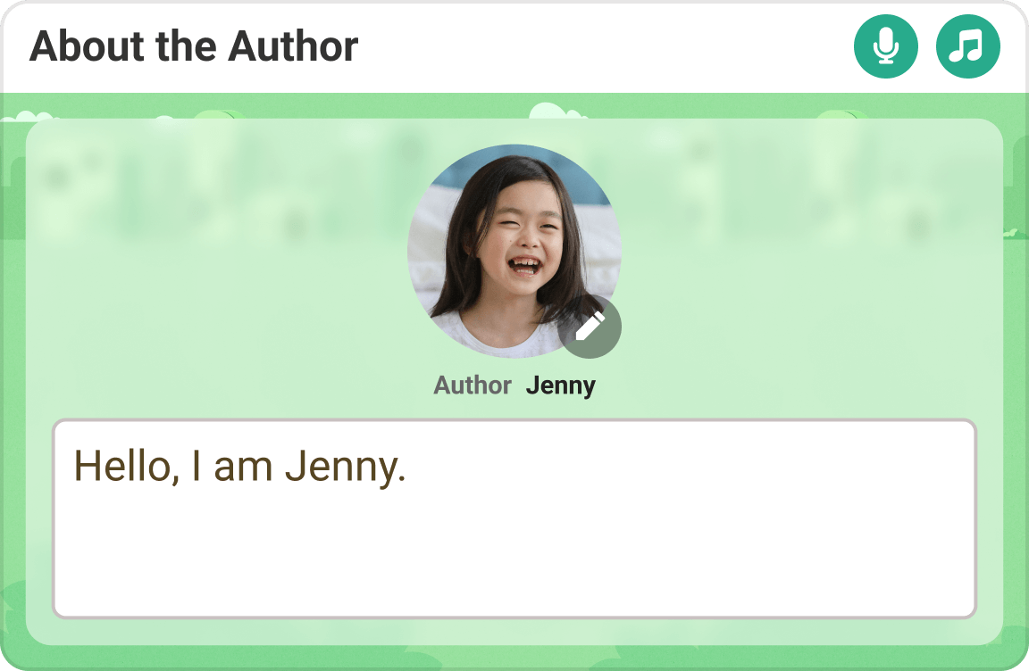
Task: Place cursor on the word Hello in the text box
Action: 126,467
